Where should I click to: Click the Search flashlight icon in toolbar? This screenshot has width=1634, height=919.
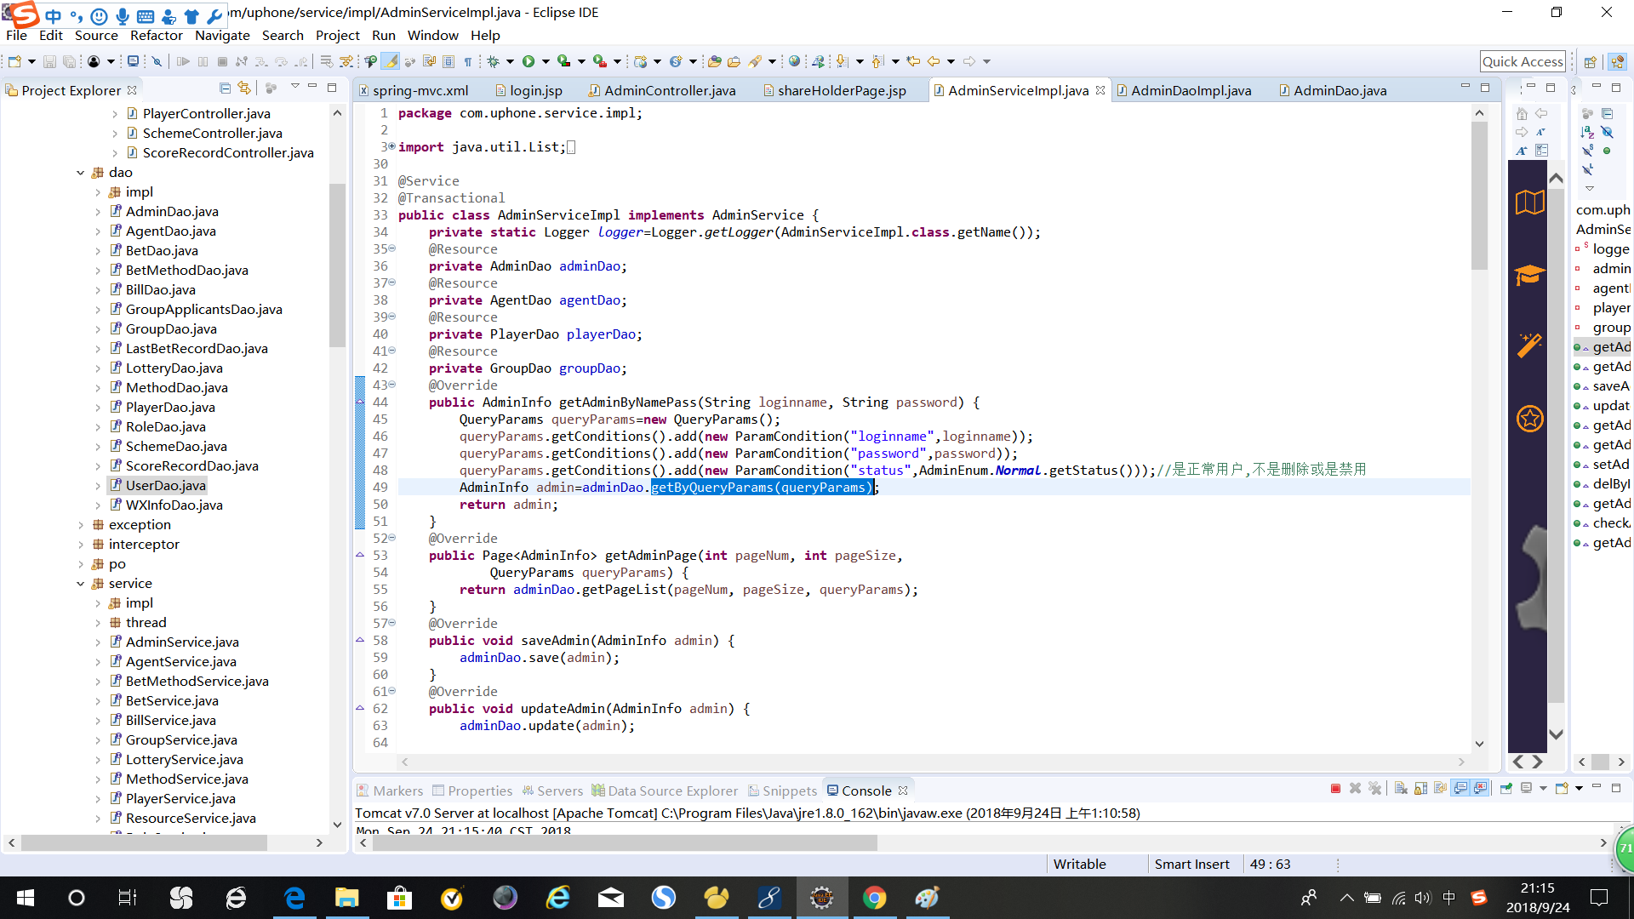(755, 61)
